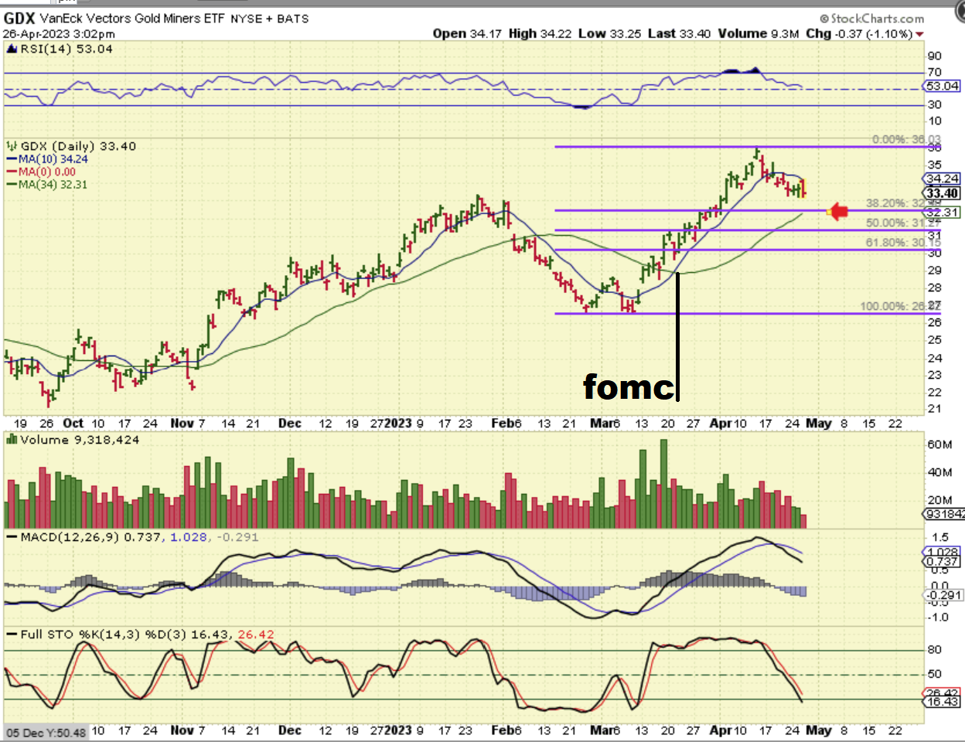
Task: Click the Dec label on the price date axis
Action: [x=289, y=423]
